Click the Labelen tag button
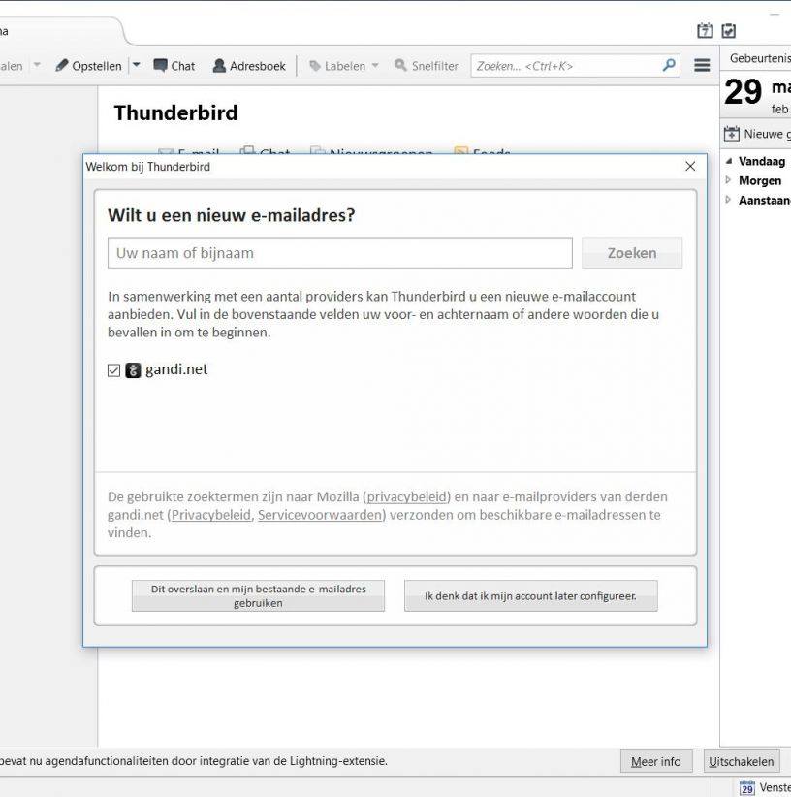Image resolution: width=791 pixels, height=797 pixels. point(337,66)
